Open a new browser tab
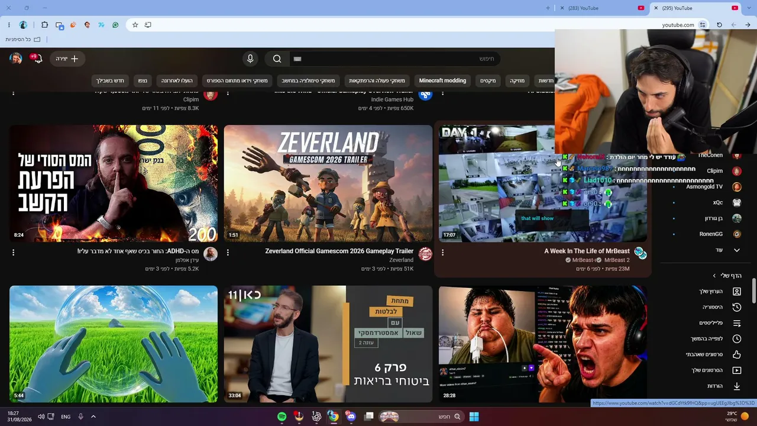Screen dimensions: 757x426 pyautogui.click(x=548, y=8)
